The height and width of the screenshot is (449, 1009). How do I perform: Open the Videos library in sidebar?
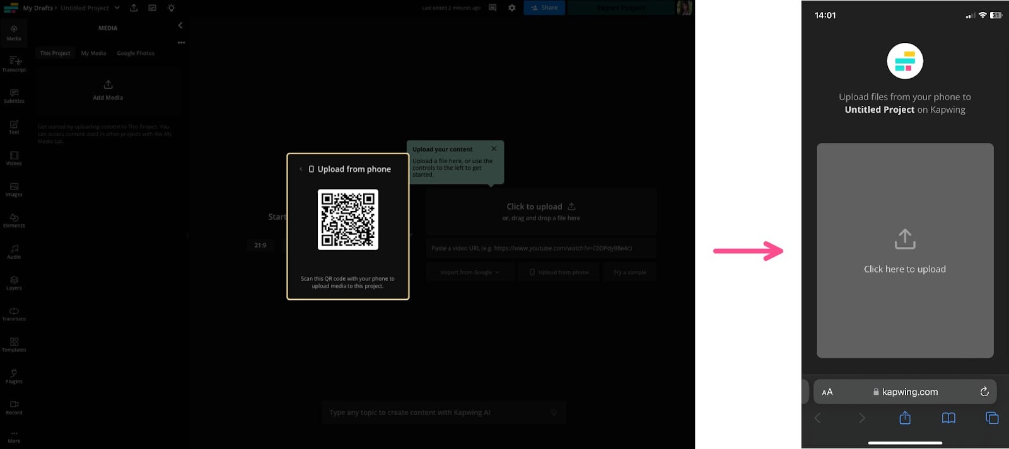(x=14, y=157)
